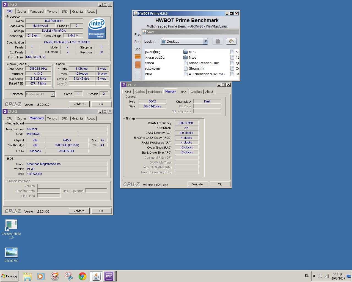352x282 pixels.
Task: Open the volume speaker tray icon
Action: click(320, 276)
